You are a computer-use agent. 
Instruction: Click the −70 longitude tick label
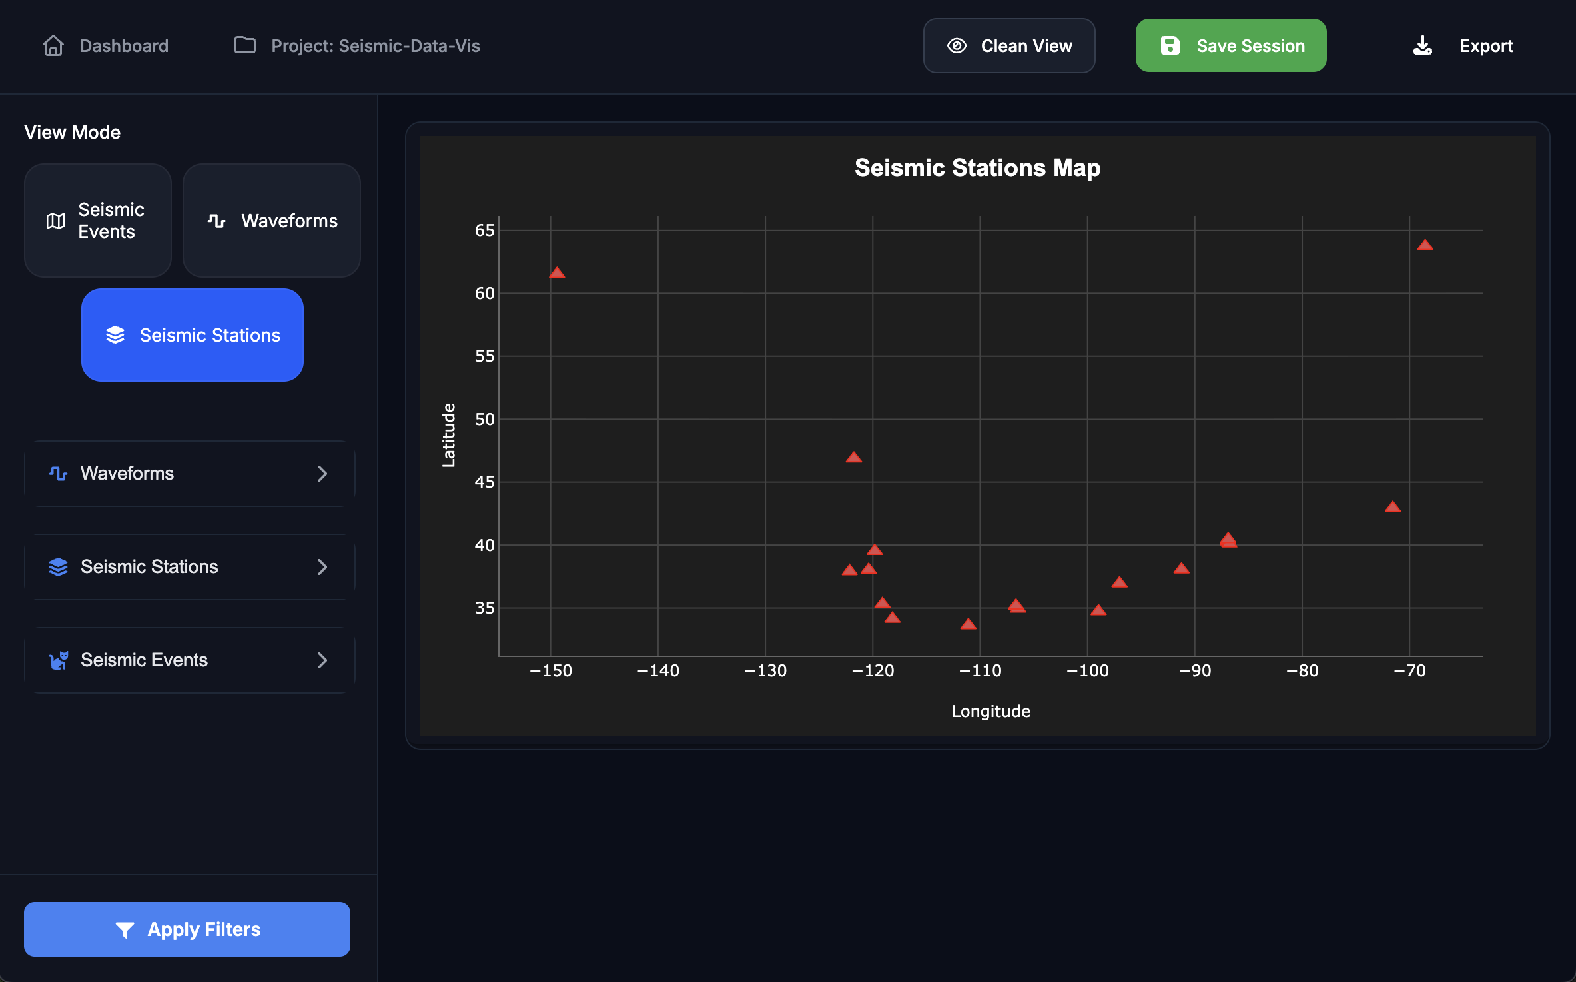tap(1409, 670)
